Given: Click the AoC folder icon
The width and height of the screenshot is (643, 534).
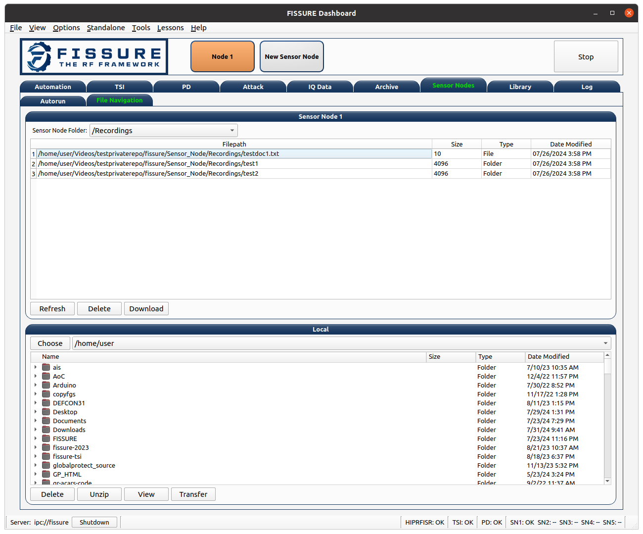Looking at the screenshot, I should [46, 376].
